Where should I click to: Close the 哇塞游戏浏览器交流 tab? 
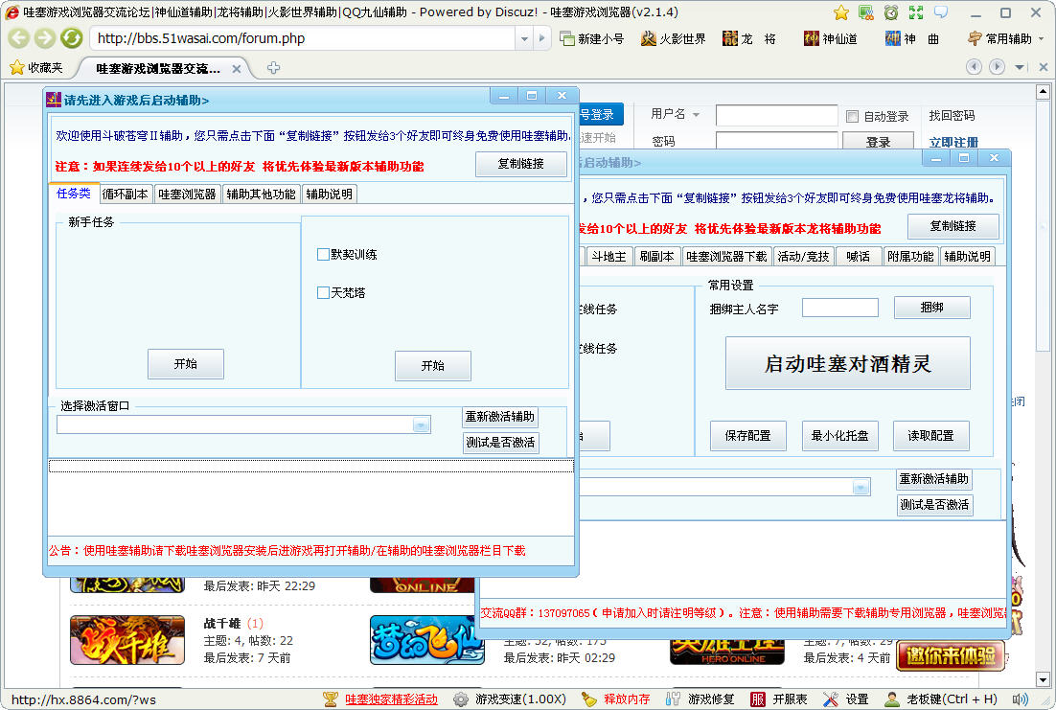click(x=237, y=69)
